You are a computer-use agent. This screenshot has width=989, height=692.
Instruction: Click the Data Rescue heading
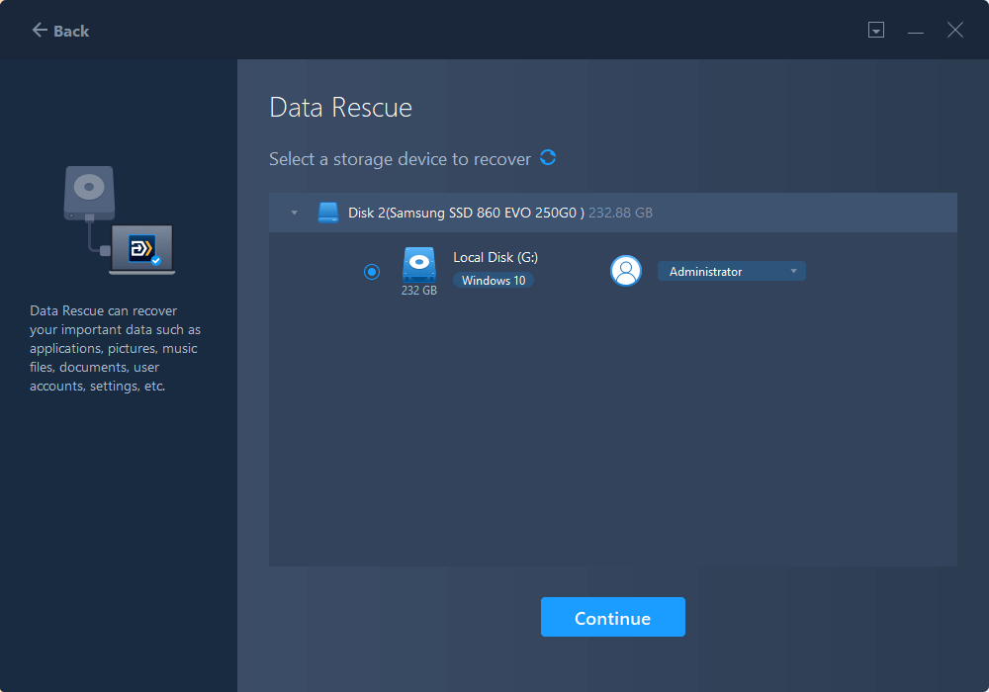coord(340,108)
